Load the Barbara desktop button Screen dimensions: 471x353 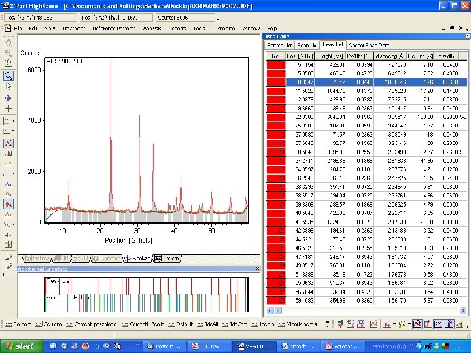[x=18, y=324]
